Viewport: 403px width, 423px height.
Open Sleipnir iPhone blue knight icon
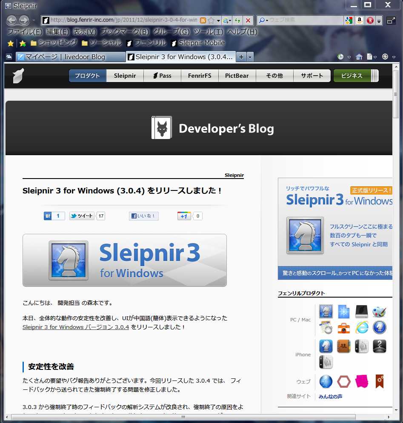[326, 346]
